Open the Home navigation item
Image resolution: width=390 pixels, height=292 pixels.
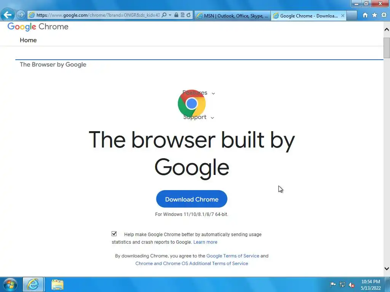coord(28,40)
